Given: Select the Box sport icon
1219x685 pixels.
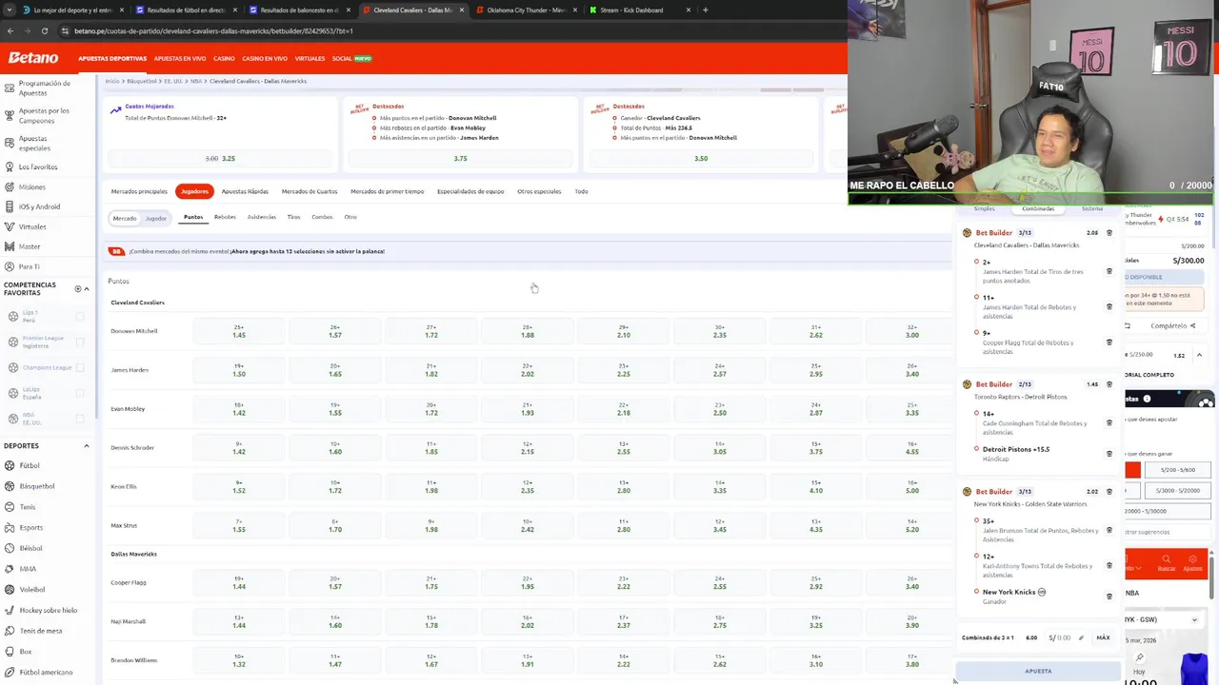Looking at the screenshot, I should point(10,652).
